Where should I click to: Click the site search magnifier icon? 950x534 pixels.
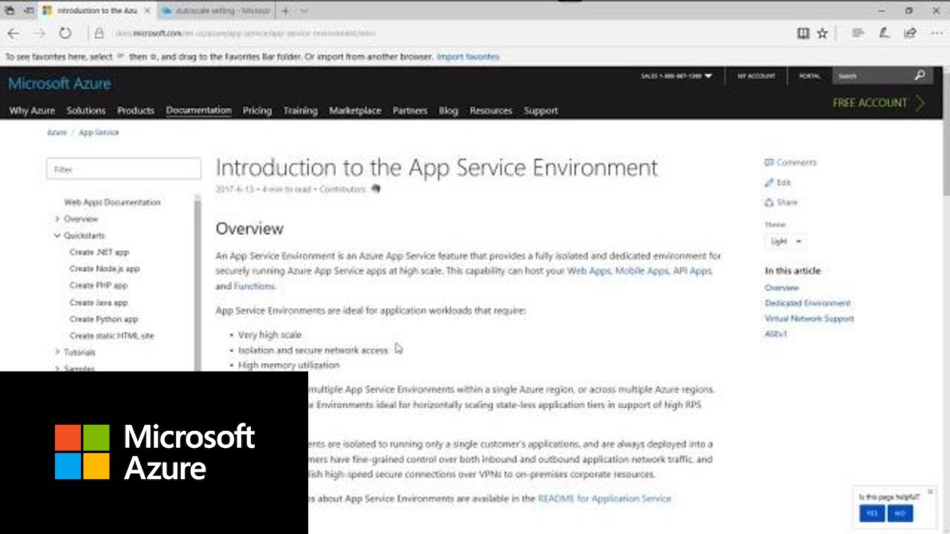(920, 75)
